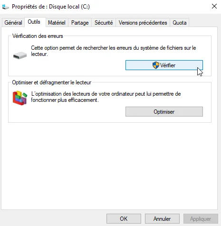
Task: Click the window title Propriétés de : Disque local
Action: click(51, 7)
